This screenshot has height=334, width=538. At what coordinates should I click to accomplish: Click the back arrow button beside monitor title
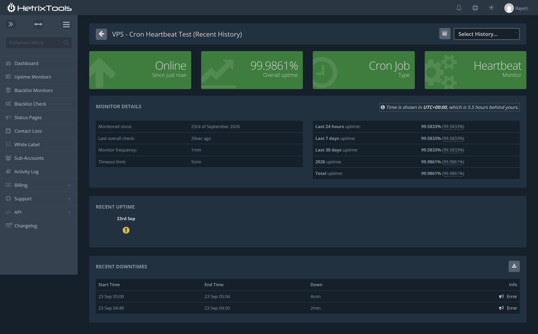[x=101, y=34]
